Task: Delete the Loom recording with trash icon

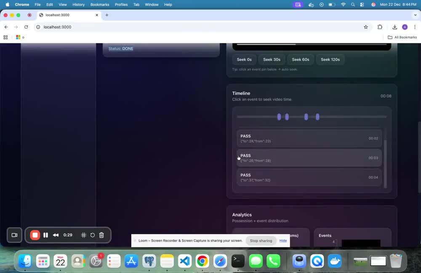Action: [x=101, y=235]
